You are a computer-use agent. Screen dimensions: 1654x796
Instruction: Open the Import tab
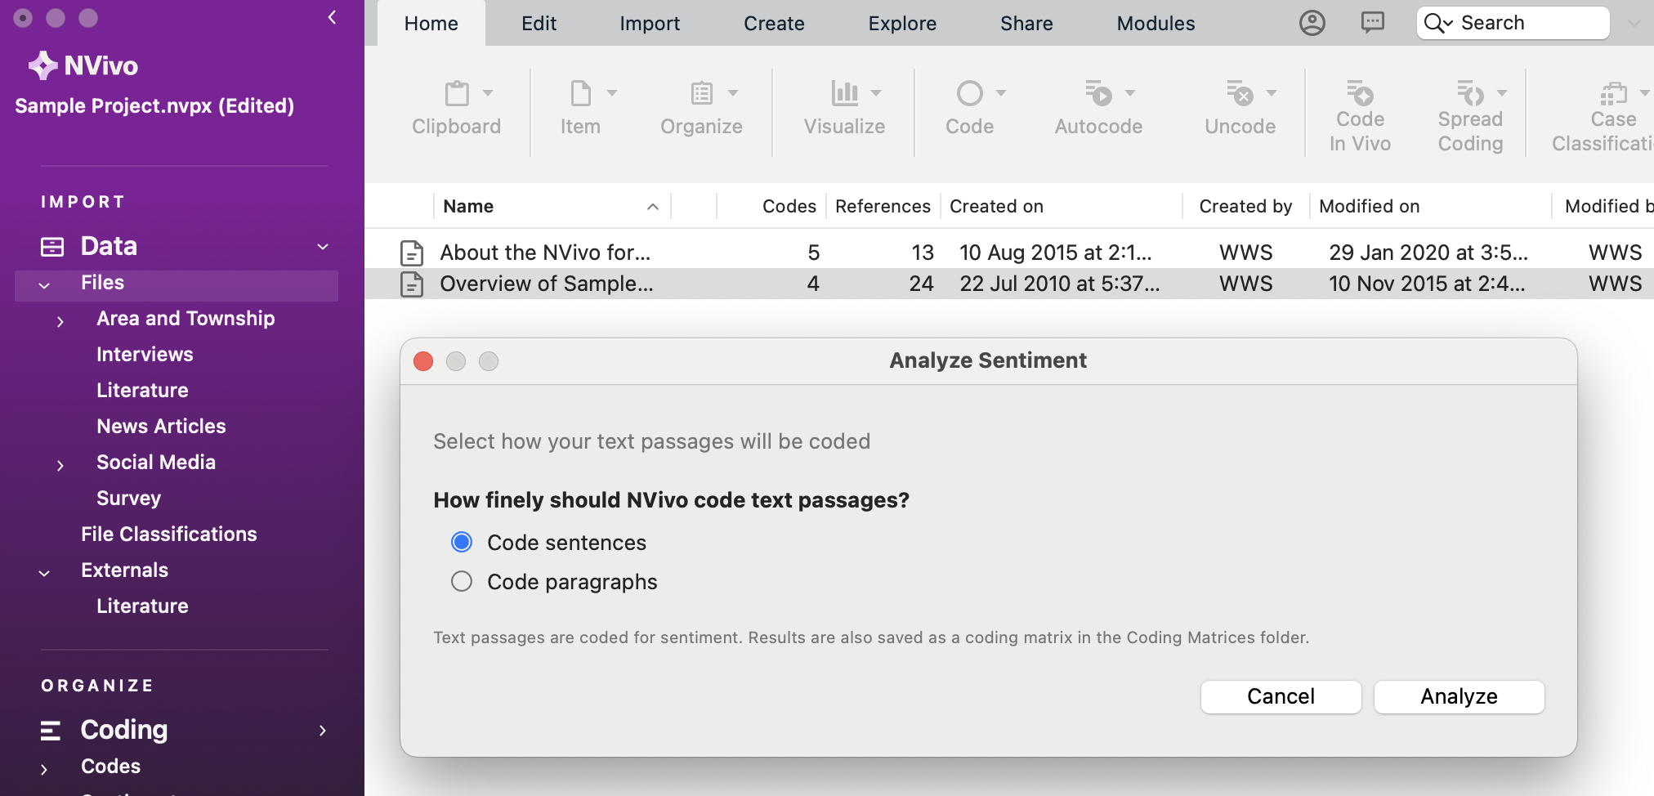[x=650, y=24]
